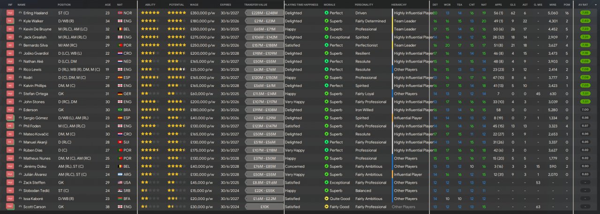This screenshot has width=600, height=214.
Task: Click the Portugal flag in Bernardo Silva's row
Action: click(x=120, y=45)
